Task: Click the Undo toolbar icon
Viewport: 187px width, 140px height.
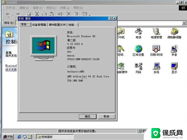Action: [x=60, y=14]
